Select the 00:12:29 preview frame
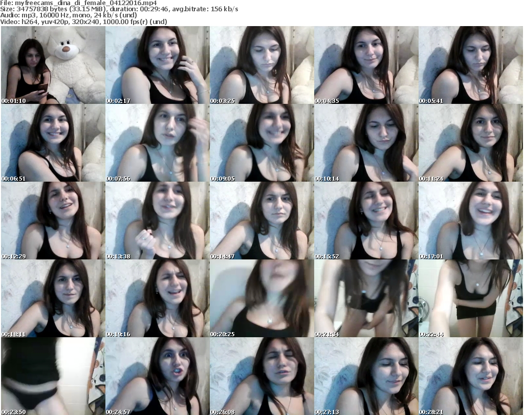Screen dimensions: 524x415 53,221
